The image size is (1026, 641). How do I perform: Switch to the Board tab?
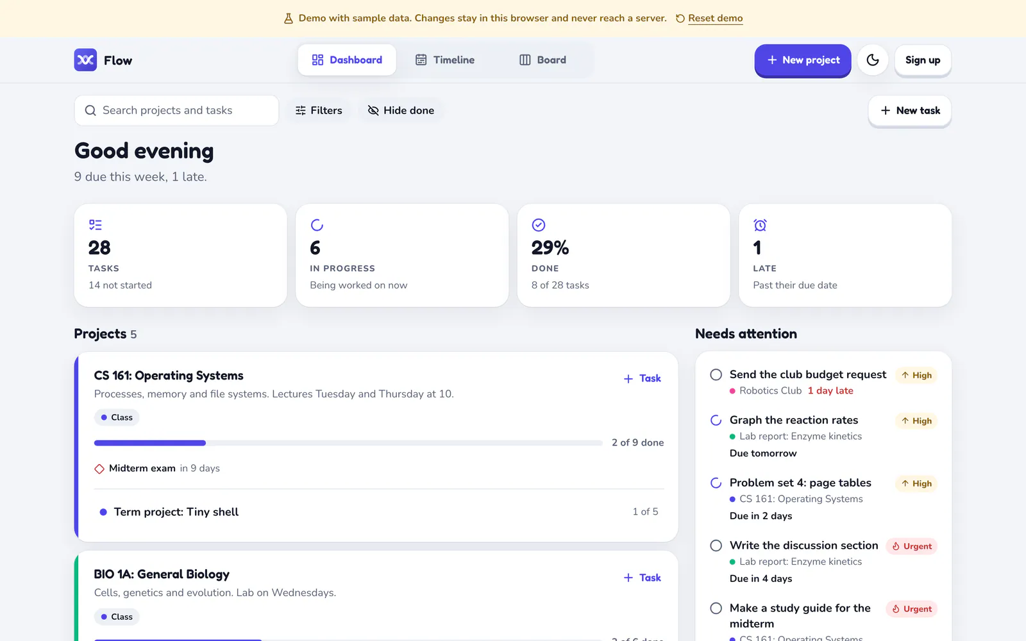pos(542,60)
